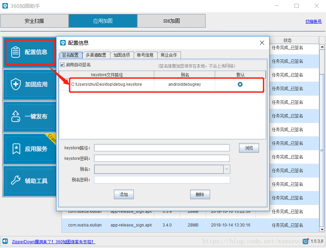Click the feedback chat icon near version number

305,242
